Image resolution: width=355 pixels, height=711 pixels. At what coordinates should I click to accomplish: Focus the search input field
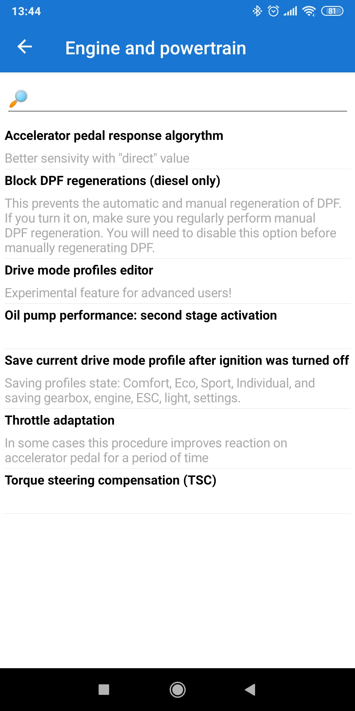click(x=187, y=99)
